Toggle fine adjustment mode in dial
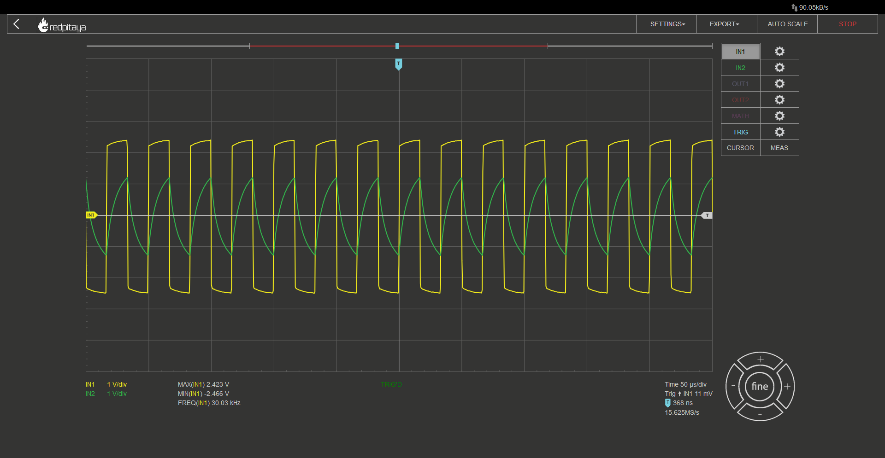885x458 pixels. point(760,387)
